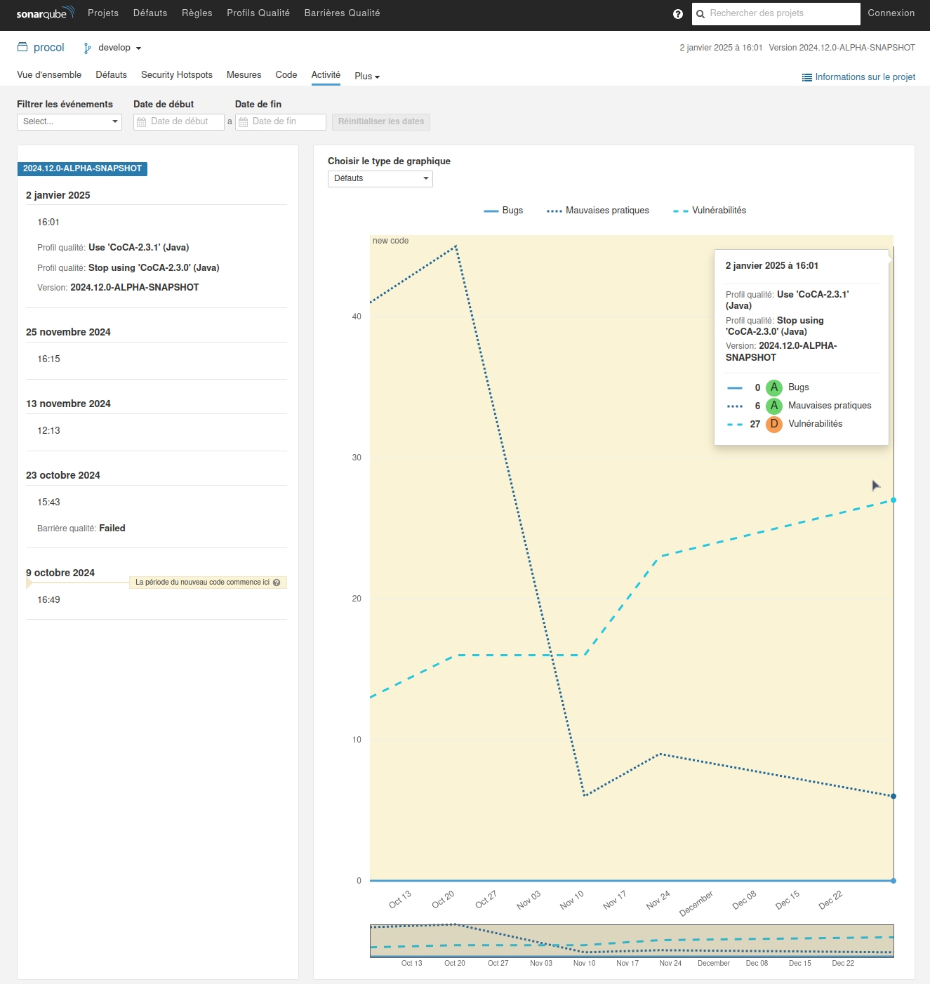Screen dimensions: 930x984
Task: Open the Défauts graph type dropdown
Action: click(x=380, y=178)
